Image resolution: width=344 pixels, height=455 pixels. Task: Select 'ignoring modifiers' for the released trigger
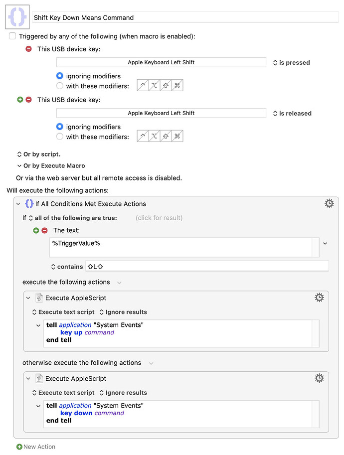pos(59,127)
